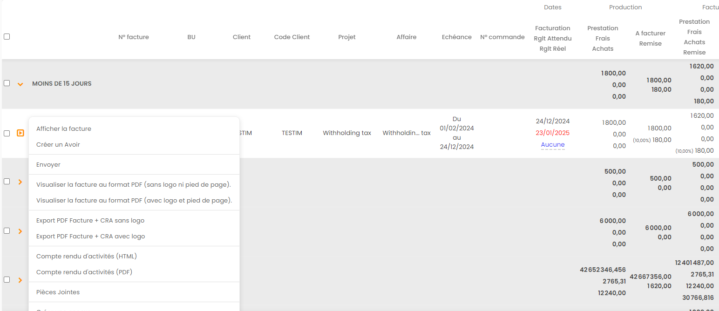Select the TESTIM invoice row checkbox

point(7,133)
